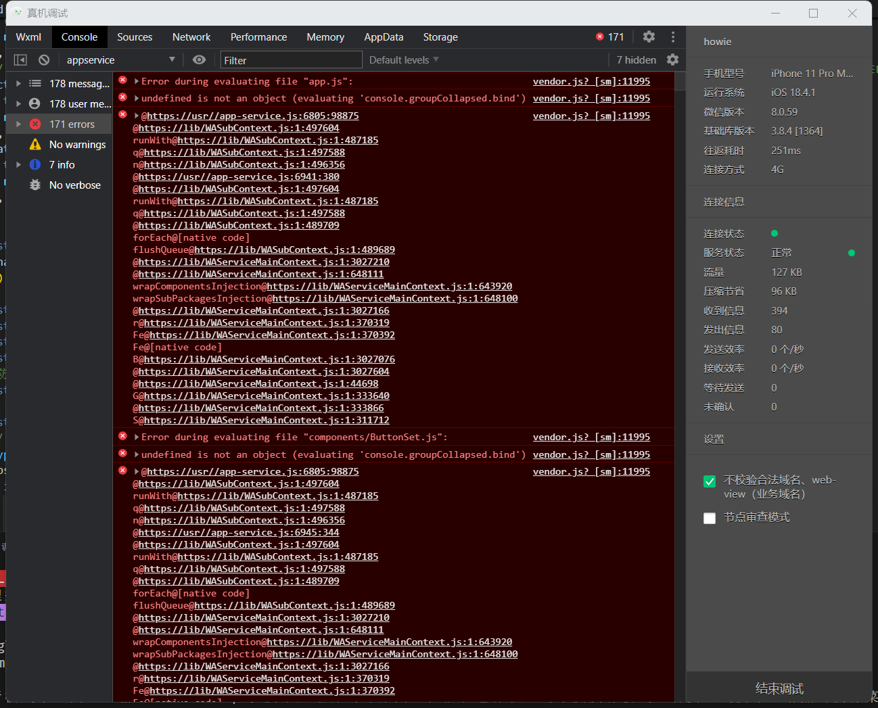Minimize the 真机调试 window
The height and width of the screenshot is (708, 878).
[775, 13]
